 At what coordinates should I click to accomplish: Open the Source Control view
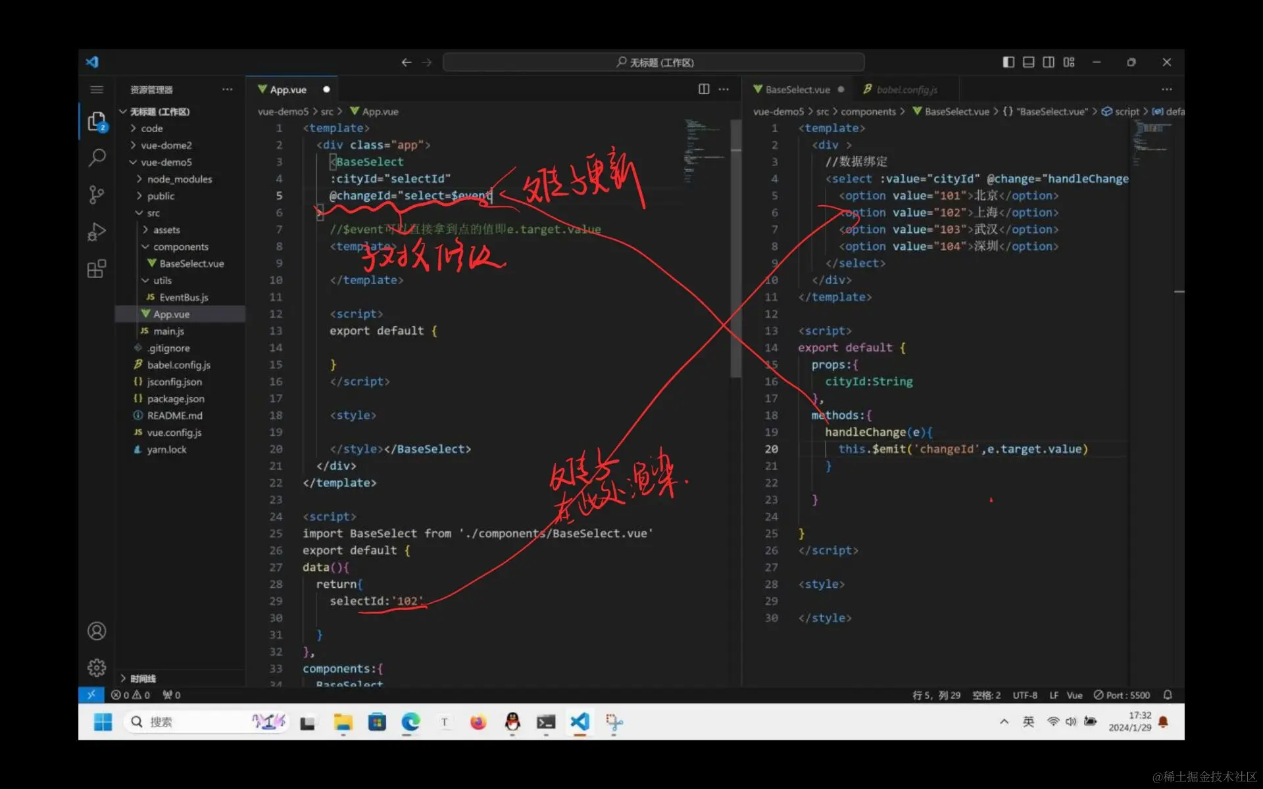(97, 194)
